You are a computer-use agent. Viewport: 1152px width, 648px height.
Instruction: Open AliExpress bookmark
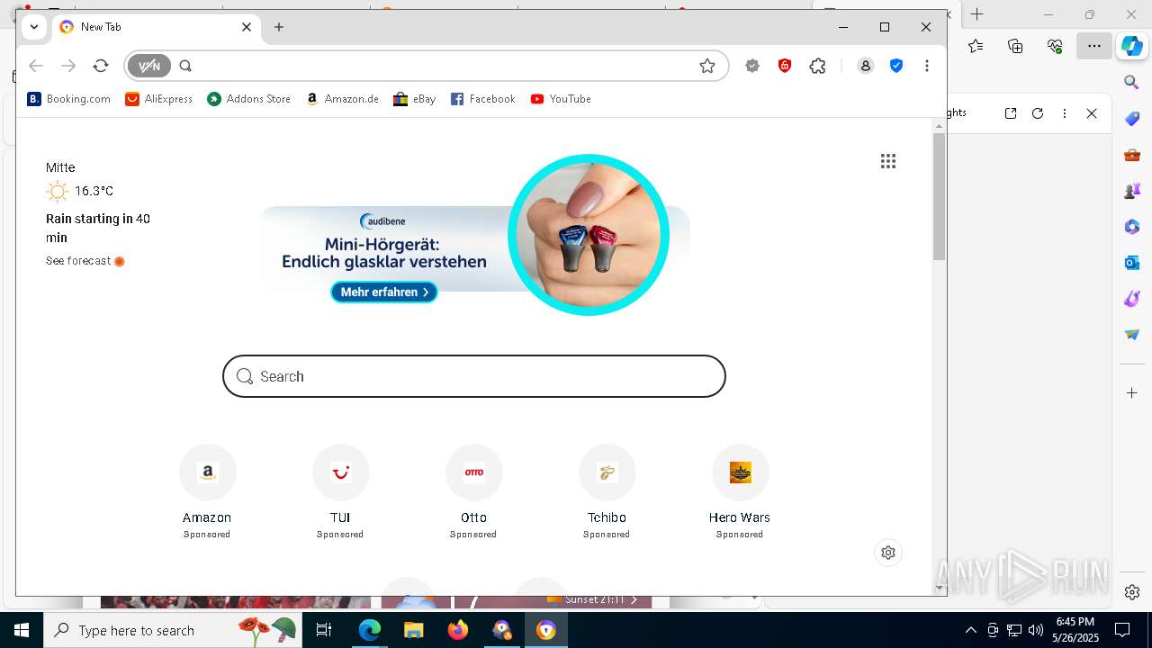pyautogui.click(x=159, y=99)
